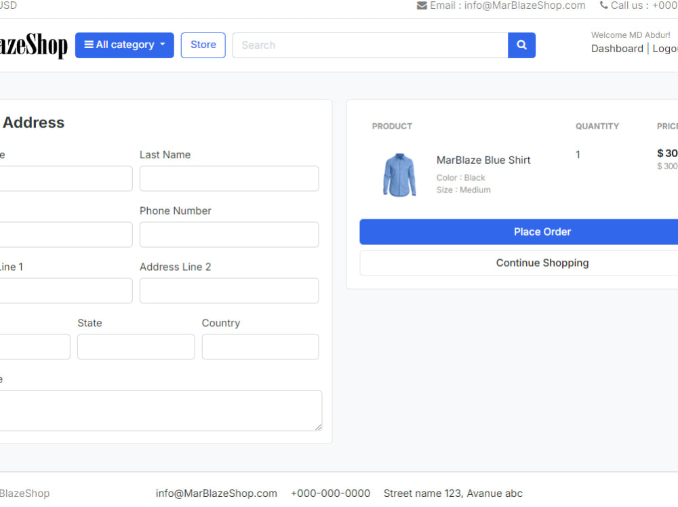678x507 pixels.
Task: Open the Dashboard from the header
Action: 617,48
